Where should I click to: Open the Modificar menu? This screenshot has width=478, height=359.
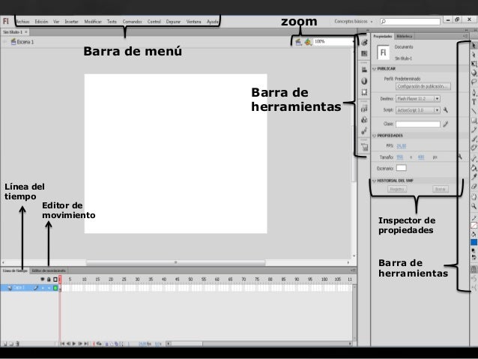(x=93, y=22)
